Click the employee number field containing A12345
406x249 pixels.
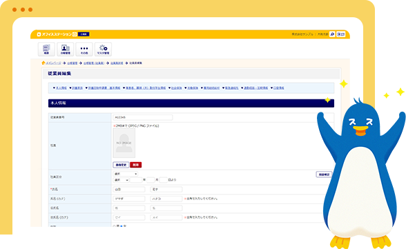click(143, 117)
